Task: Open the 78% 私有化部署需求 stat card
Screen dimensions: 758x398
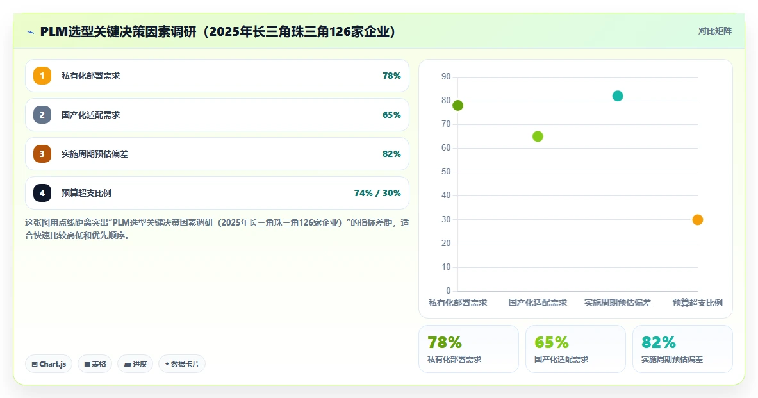Action: [468, 349]
